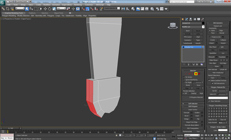Click the time slider 0 / 100 handle

tap(10, 128)
